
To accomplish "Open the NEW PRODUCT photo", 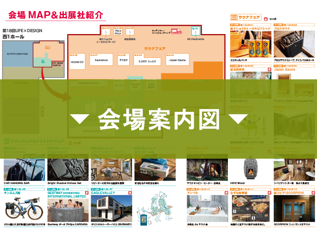I will pos(251,85).
